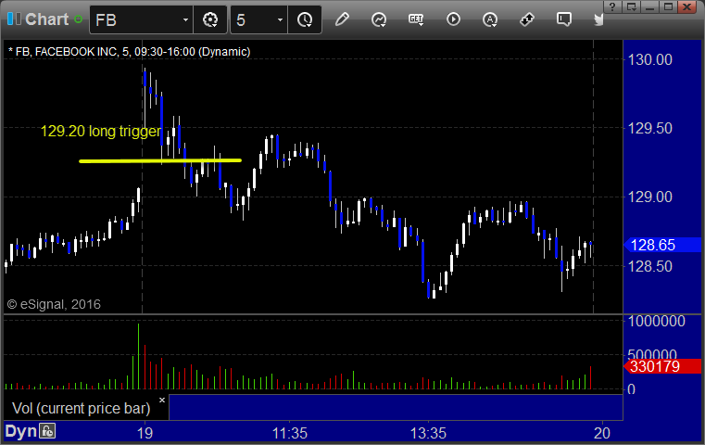Click the FB, FACEBOOK INC chart title
The width and height of the screenshot is (705, 445).
(x=130, y=52)
